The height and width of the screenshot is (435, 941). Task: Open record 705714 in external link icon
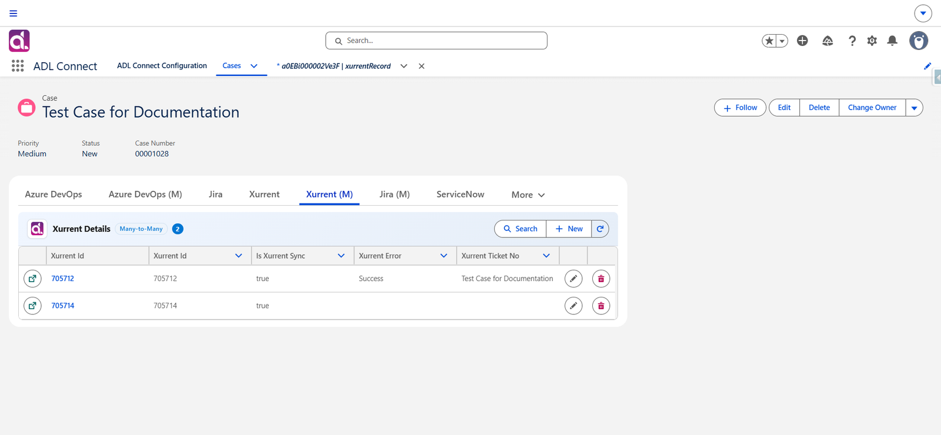pos(32,306)
